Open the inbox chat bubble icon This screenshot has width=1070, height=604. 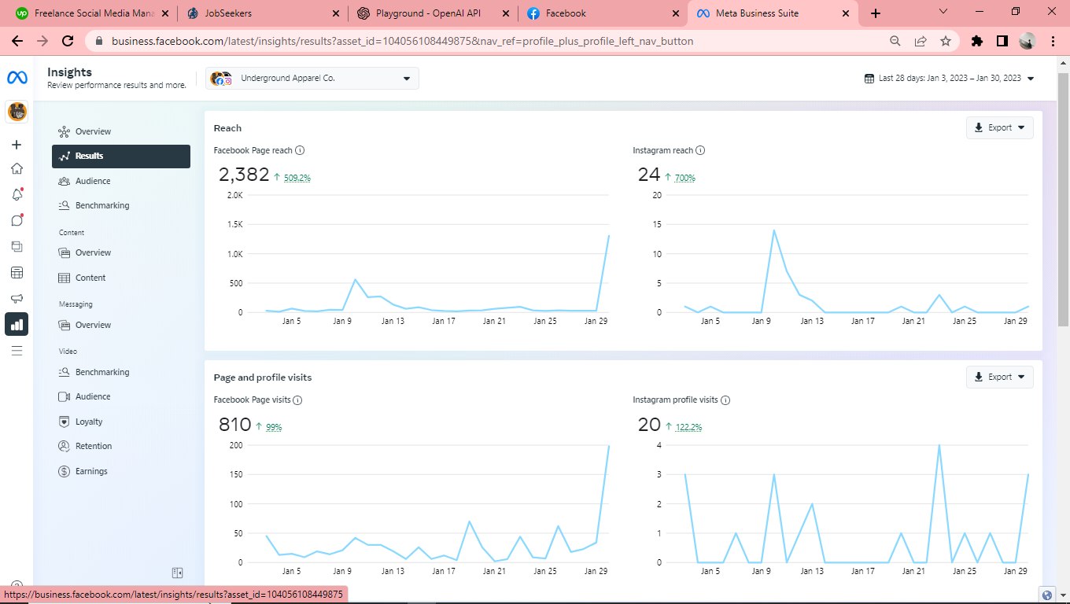pyautogui.click(x=17, y=220)
